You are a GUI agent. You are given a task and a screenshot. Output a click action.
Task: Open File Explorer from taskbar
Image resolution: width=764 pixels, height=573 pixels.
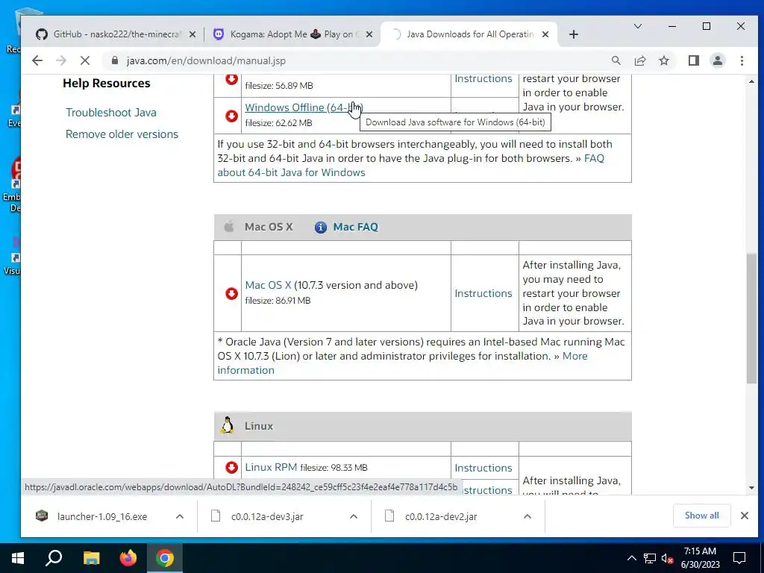click(x=91, y=558)
